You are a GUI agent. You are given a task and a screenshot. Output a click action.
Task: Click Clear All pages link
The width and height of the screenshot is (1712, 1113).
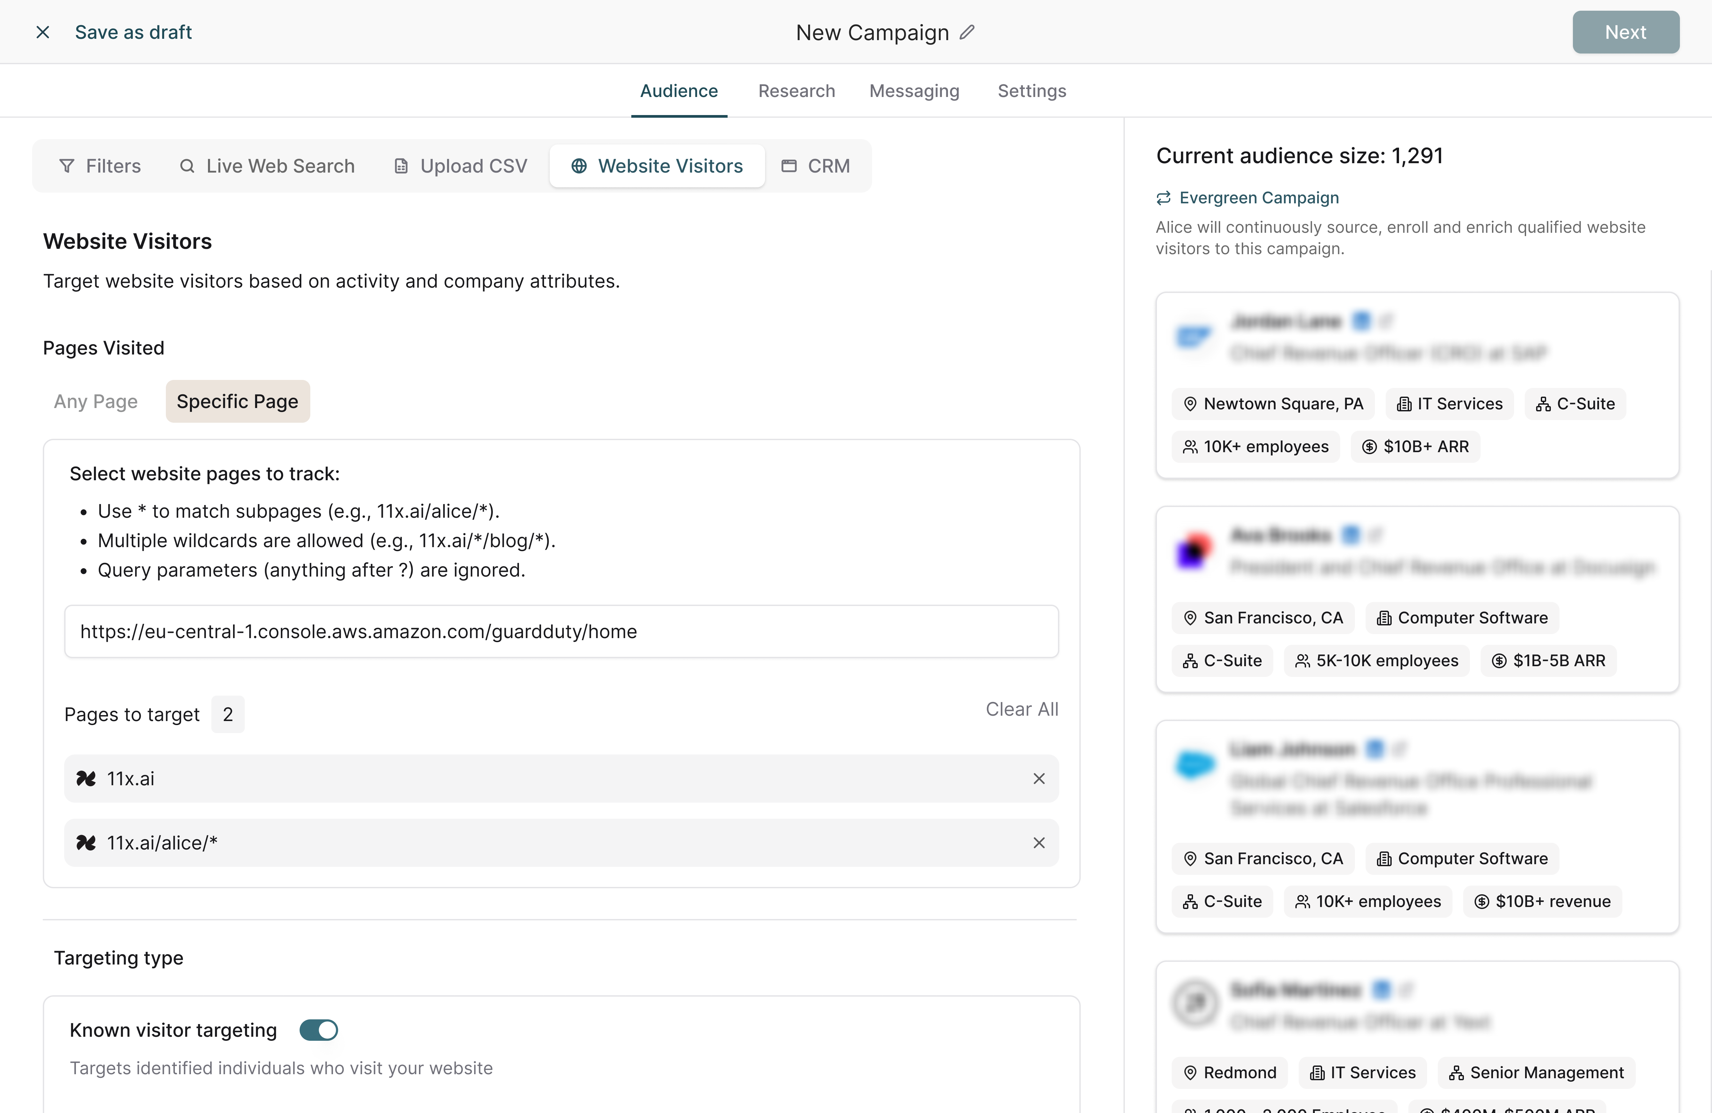click(1022, 709)
